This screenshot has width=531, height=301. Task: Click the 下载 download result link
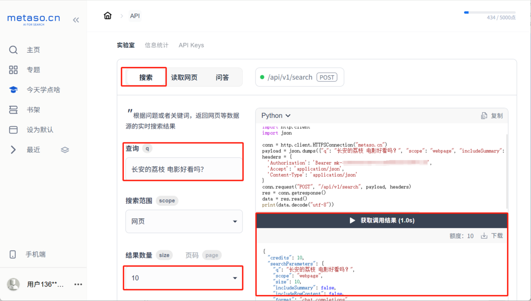tap(492, 236)
